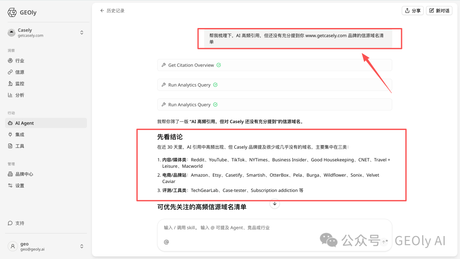Click the 工具 document icon
460x259 pixels.
10,146
